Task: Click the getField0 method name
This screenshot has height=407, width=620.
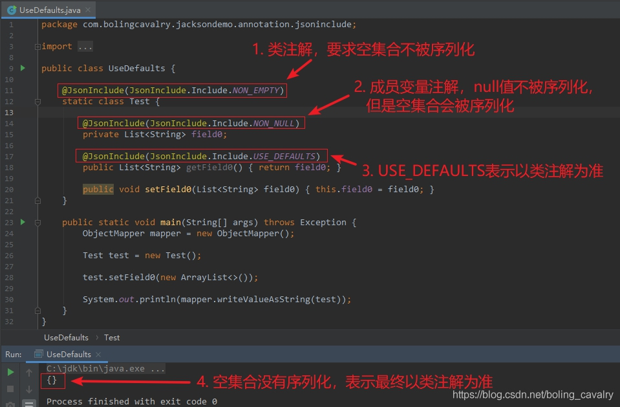Action: pyautogui.click(x=209, y=168)
